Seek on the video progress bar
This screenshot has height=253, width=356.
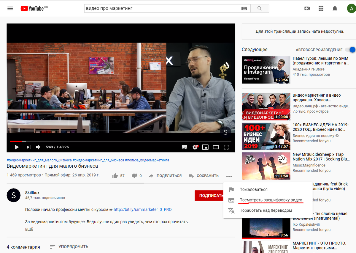(121, 141)
